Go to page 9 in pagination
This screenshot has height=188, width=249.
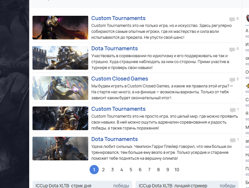(168, 170)
